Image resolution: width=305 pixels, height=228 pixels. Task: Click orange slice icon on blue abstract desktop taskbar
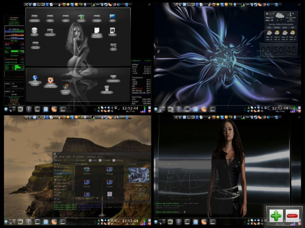204,109
